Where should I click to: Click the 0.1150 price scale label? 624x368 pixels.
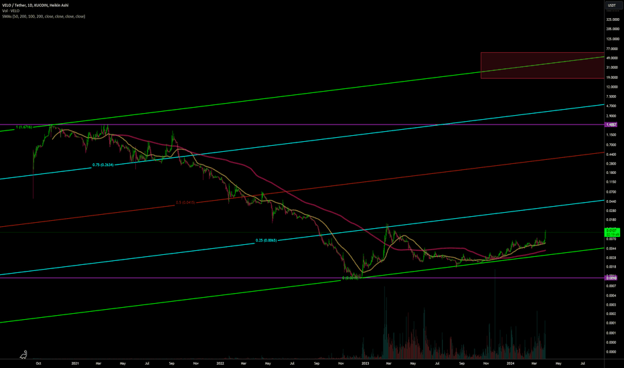pyautogui.click(x=612, y=182)
